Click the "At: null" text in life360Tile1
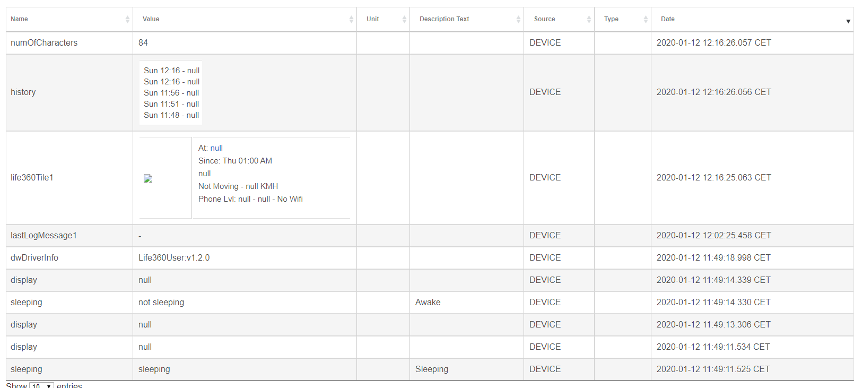 (x=211, y=148)
